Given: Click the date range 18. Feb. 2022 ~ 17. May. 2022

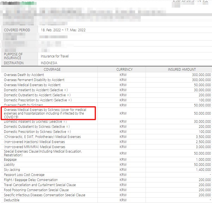Looking at the screenshot, I should [x=63, y=30].
